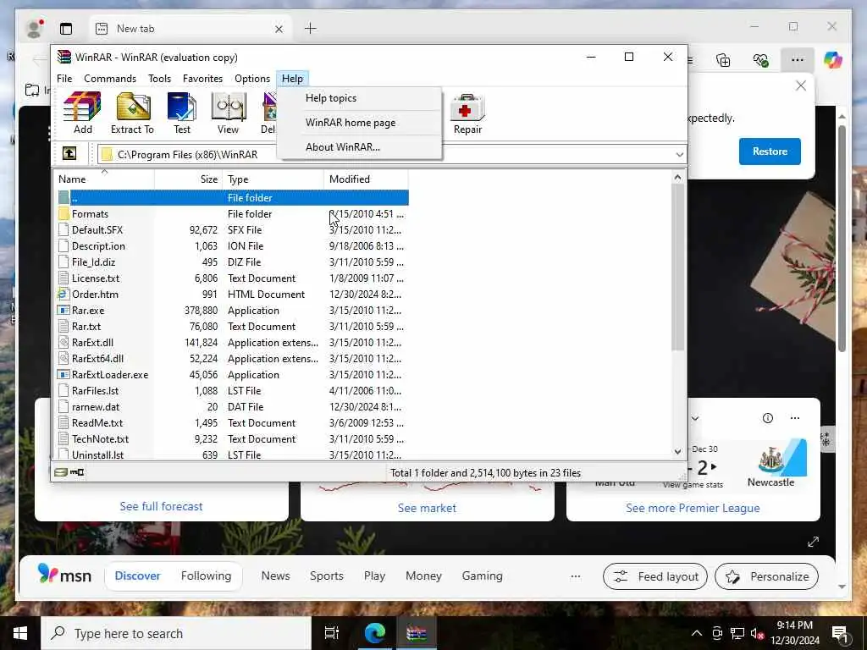Viewport: 867px width, 650px height.
Task: Open new tab with plus button in Edge
Action: (311, 28)
